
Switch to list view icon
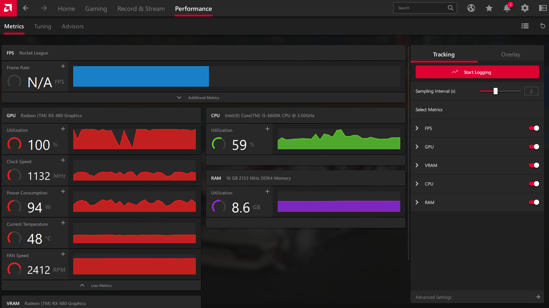click(x=525, y=26)
